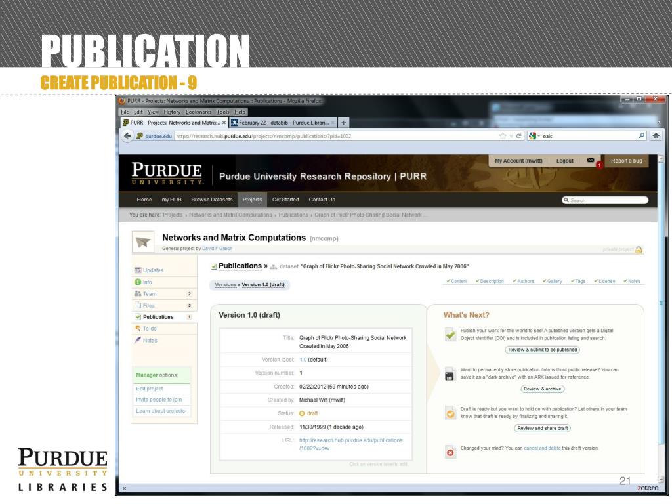The image size is (672, 504).
Task: Click the Logout link
Action: [564, 161]
